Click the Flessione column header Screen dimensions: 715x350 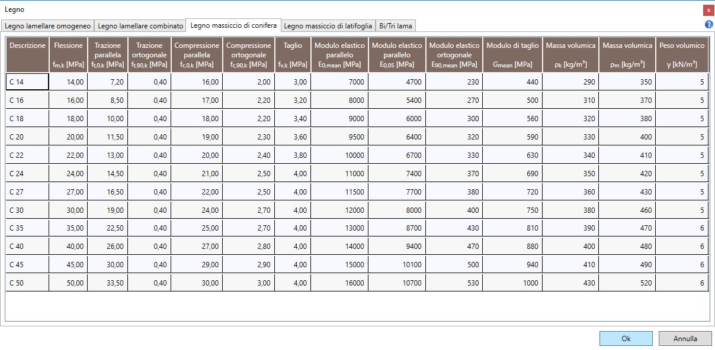[x=68, y=54]
